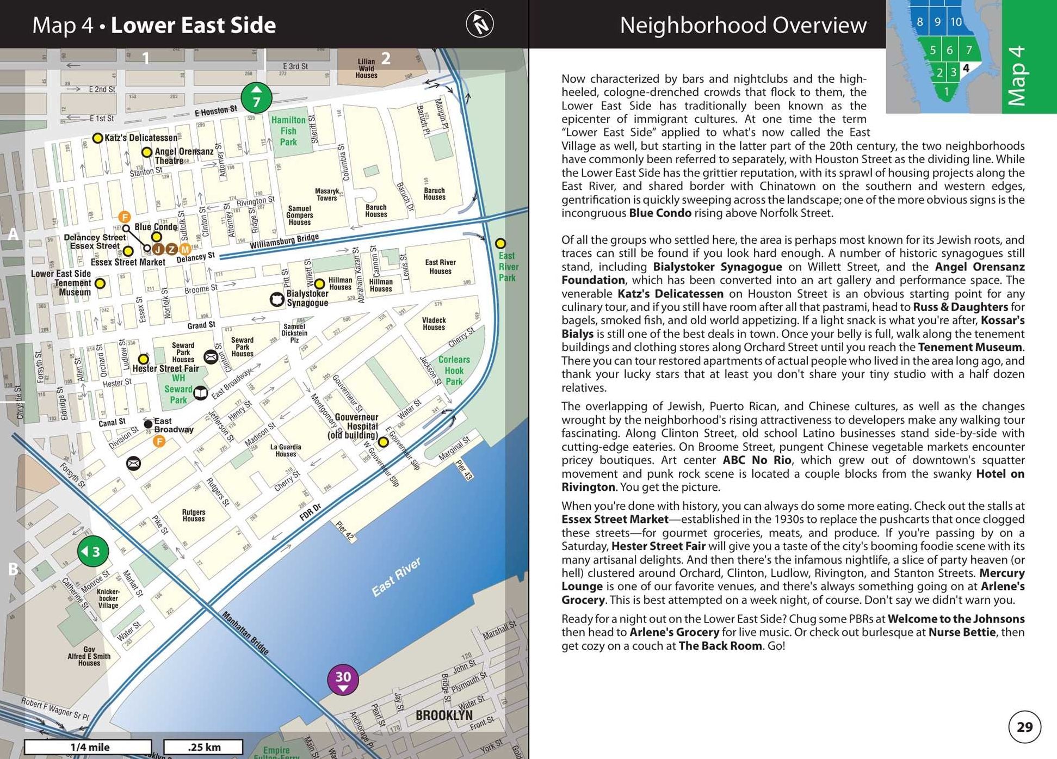Select the yellow marker above East River Park
This screenshot has width=1057, height=759.
[x=500, y=243]
